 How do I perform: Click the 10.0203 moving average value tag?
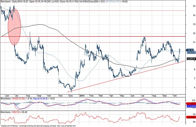click(191, 53)
